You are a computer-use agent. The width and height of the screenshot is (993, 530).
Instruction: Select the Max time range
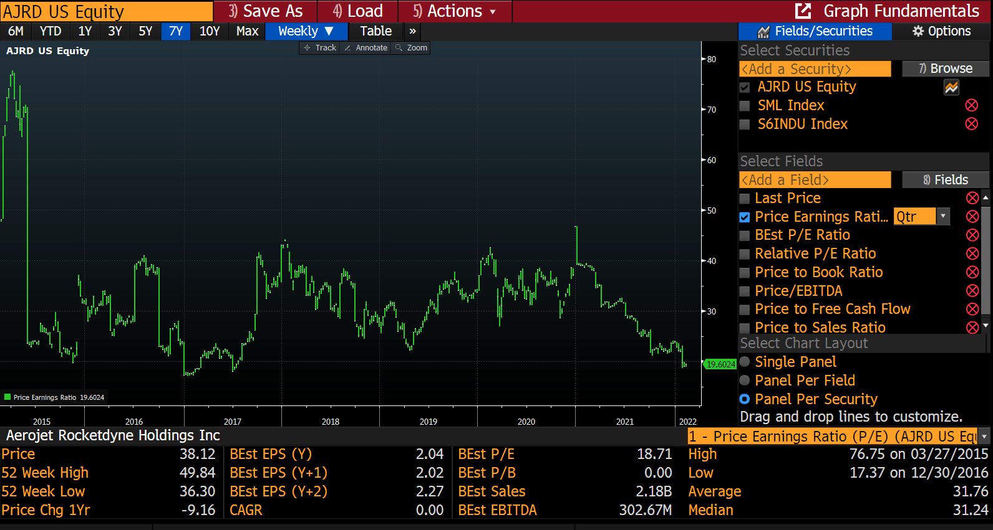click(247, 31)
